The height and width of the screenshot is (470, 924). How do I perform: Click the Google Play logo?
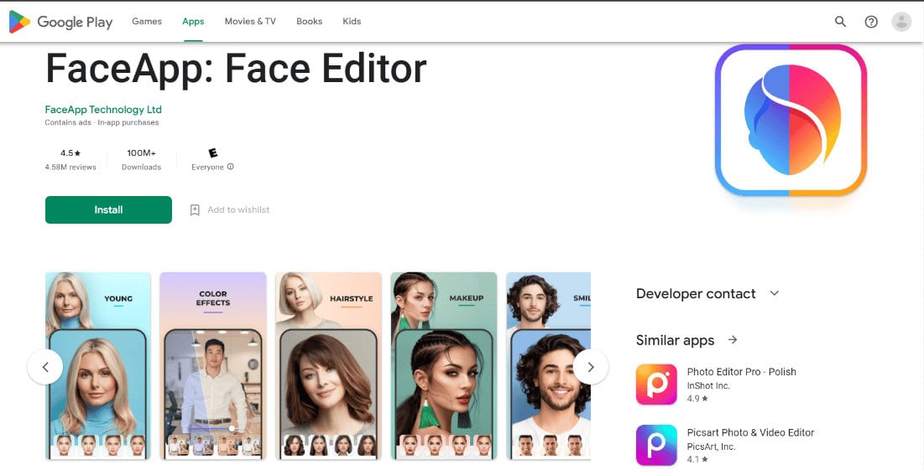[x=60, y=22]
